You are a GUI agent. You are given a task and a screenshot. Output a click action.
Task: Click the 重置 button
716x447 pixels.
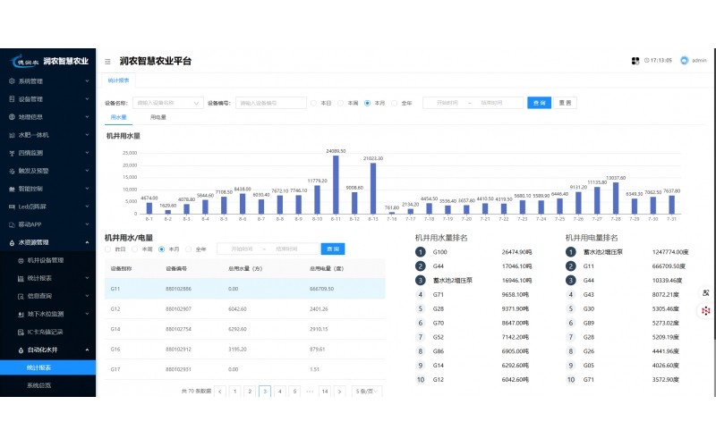coord(565,103)
